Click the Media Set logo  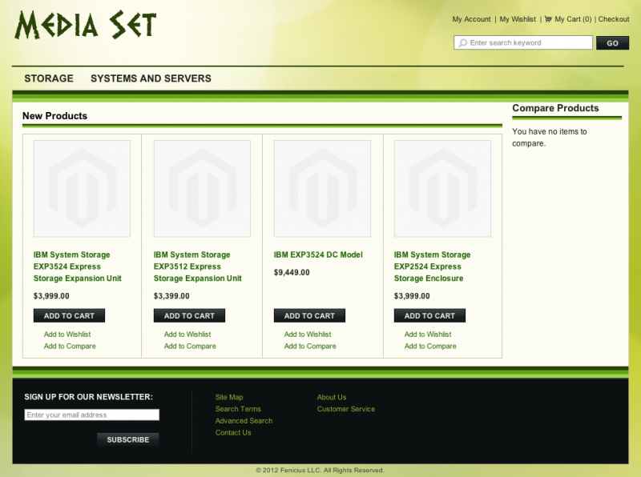[86, 25]
